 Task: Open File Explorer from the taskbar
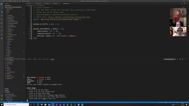pyautogui.click(x=42, y=105)
